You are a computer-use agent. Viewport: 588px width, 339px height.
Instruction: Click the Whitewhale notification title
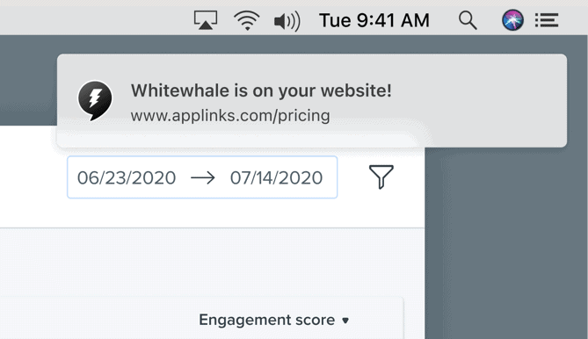point(261,90)
